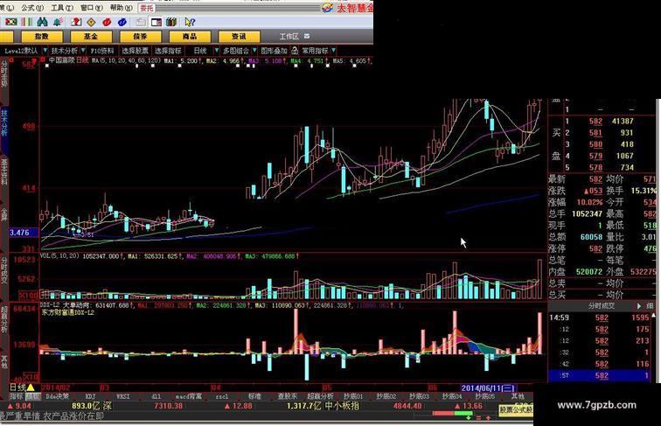
Task: Click buy level 1 price 582
Action: [x=595, y=121]
